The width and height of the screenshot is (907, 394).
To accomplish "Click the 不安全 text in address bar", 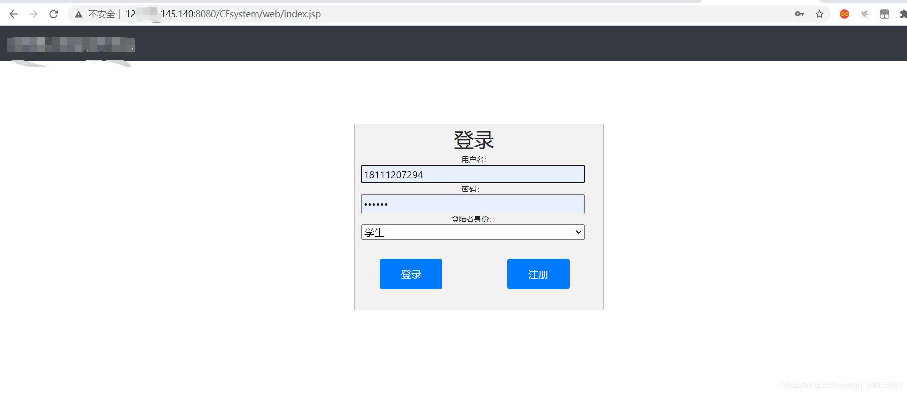I will point(101,14).
